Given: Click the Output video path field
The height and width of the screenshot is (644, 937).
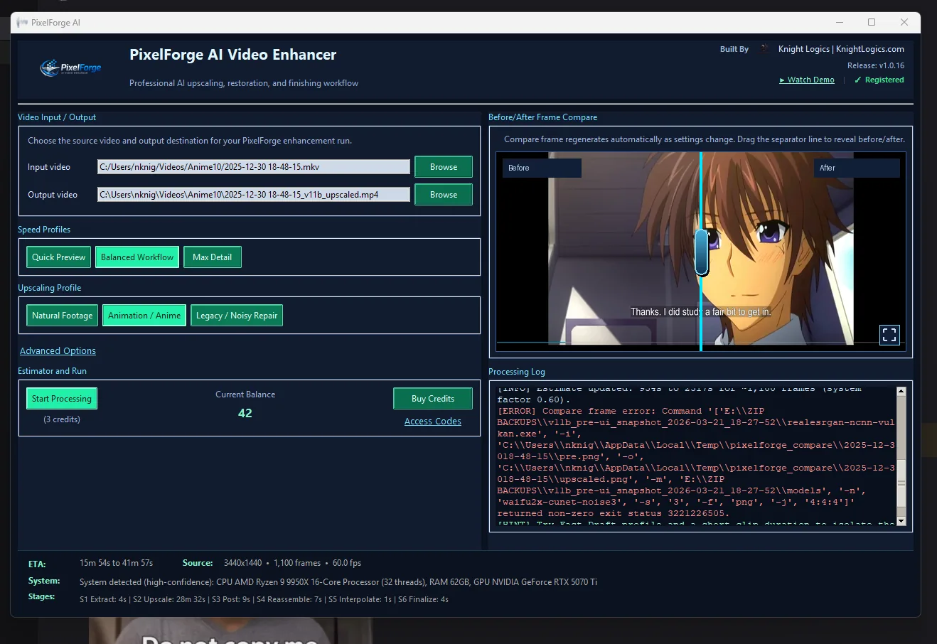Looking at the screenshot, I should 254,195.
